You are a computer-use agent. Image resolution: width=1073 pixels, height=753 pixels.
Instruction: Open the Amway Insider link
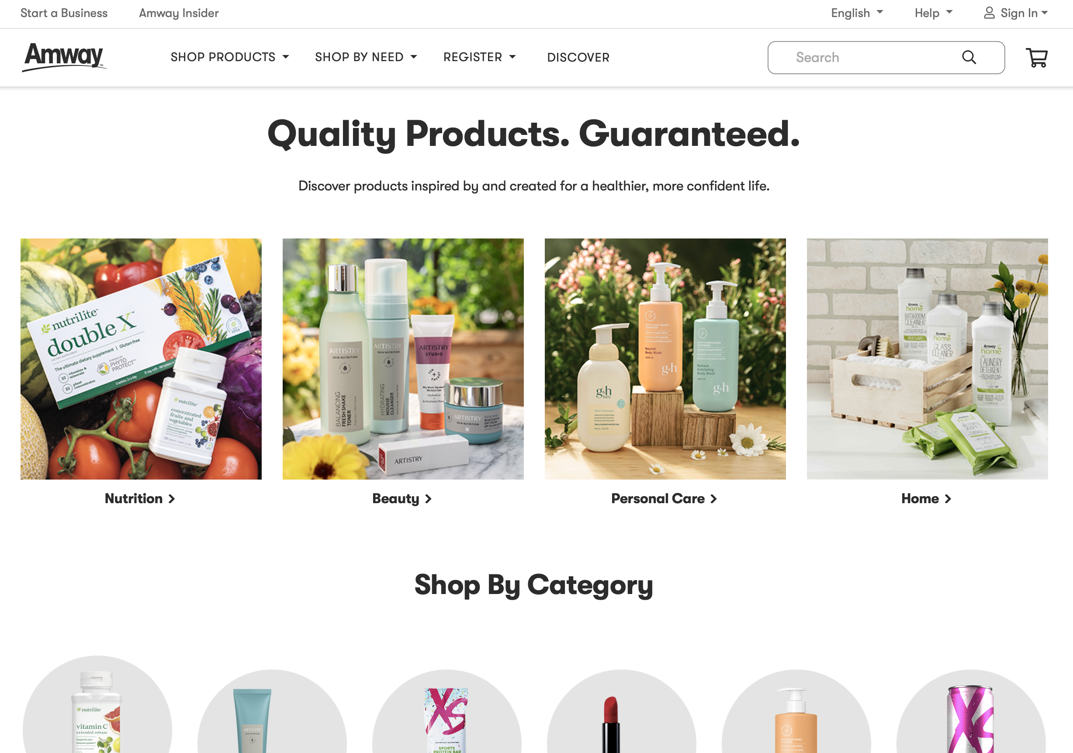coord(179,13)
